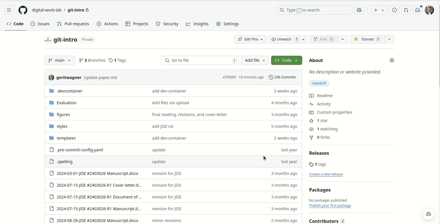The height and width of the screenshot is (224, 440).
Task: Click geritwagner's commit author avatar
Action: [51, 77]
